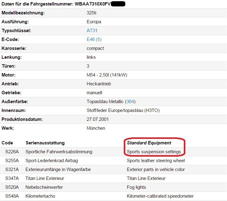Click the 'Karosserie:' label
Image resolution: width=227 pixels, height=201 pixels.
click(x=14, y=48)
